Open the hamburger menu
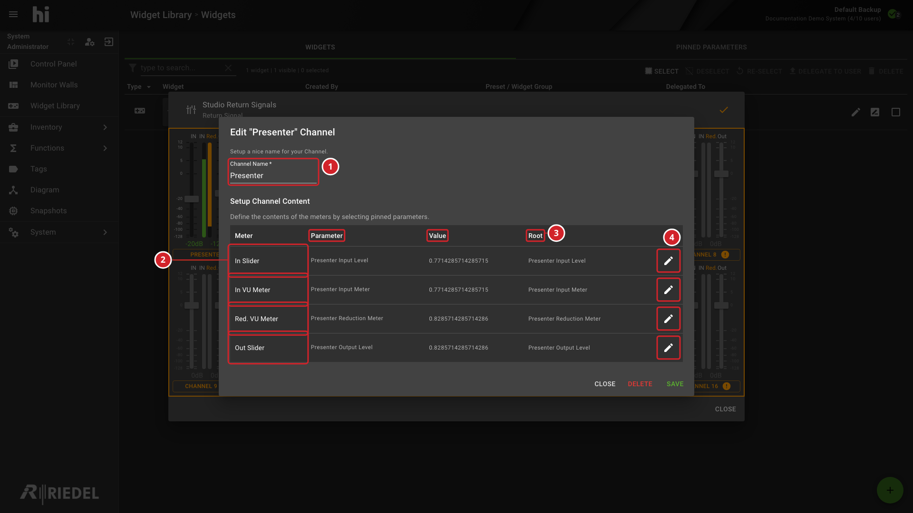 [13, 14]
